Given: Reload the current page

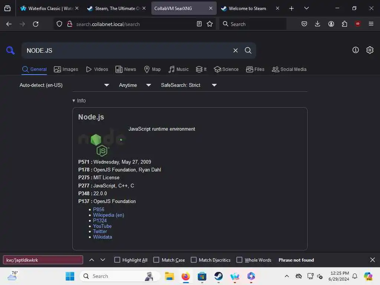Looking at the screenshot, I should coord(36,24).
